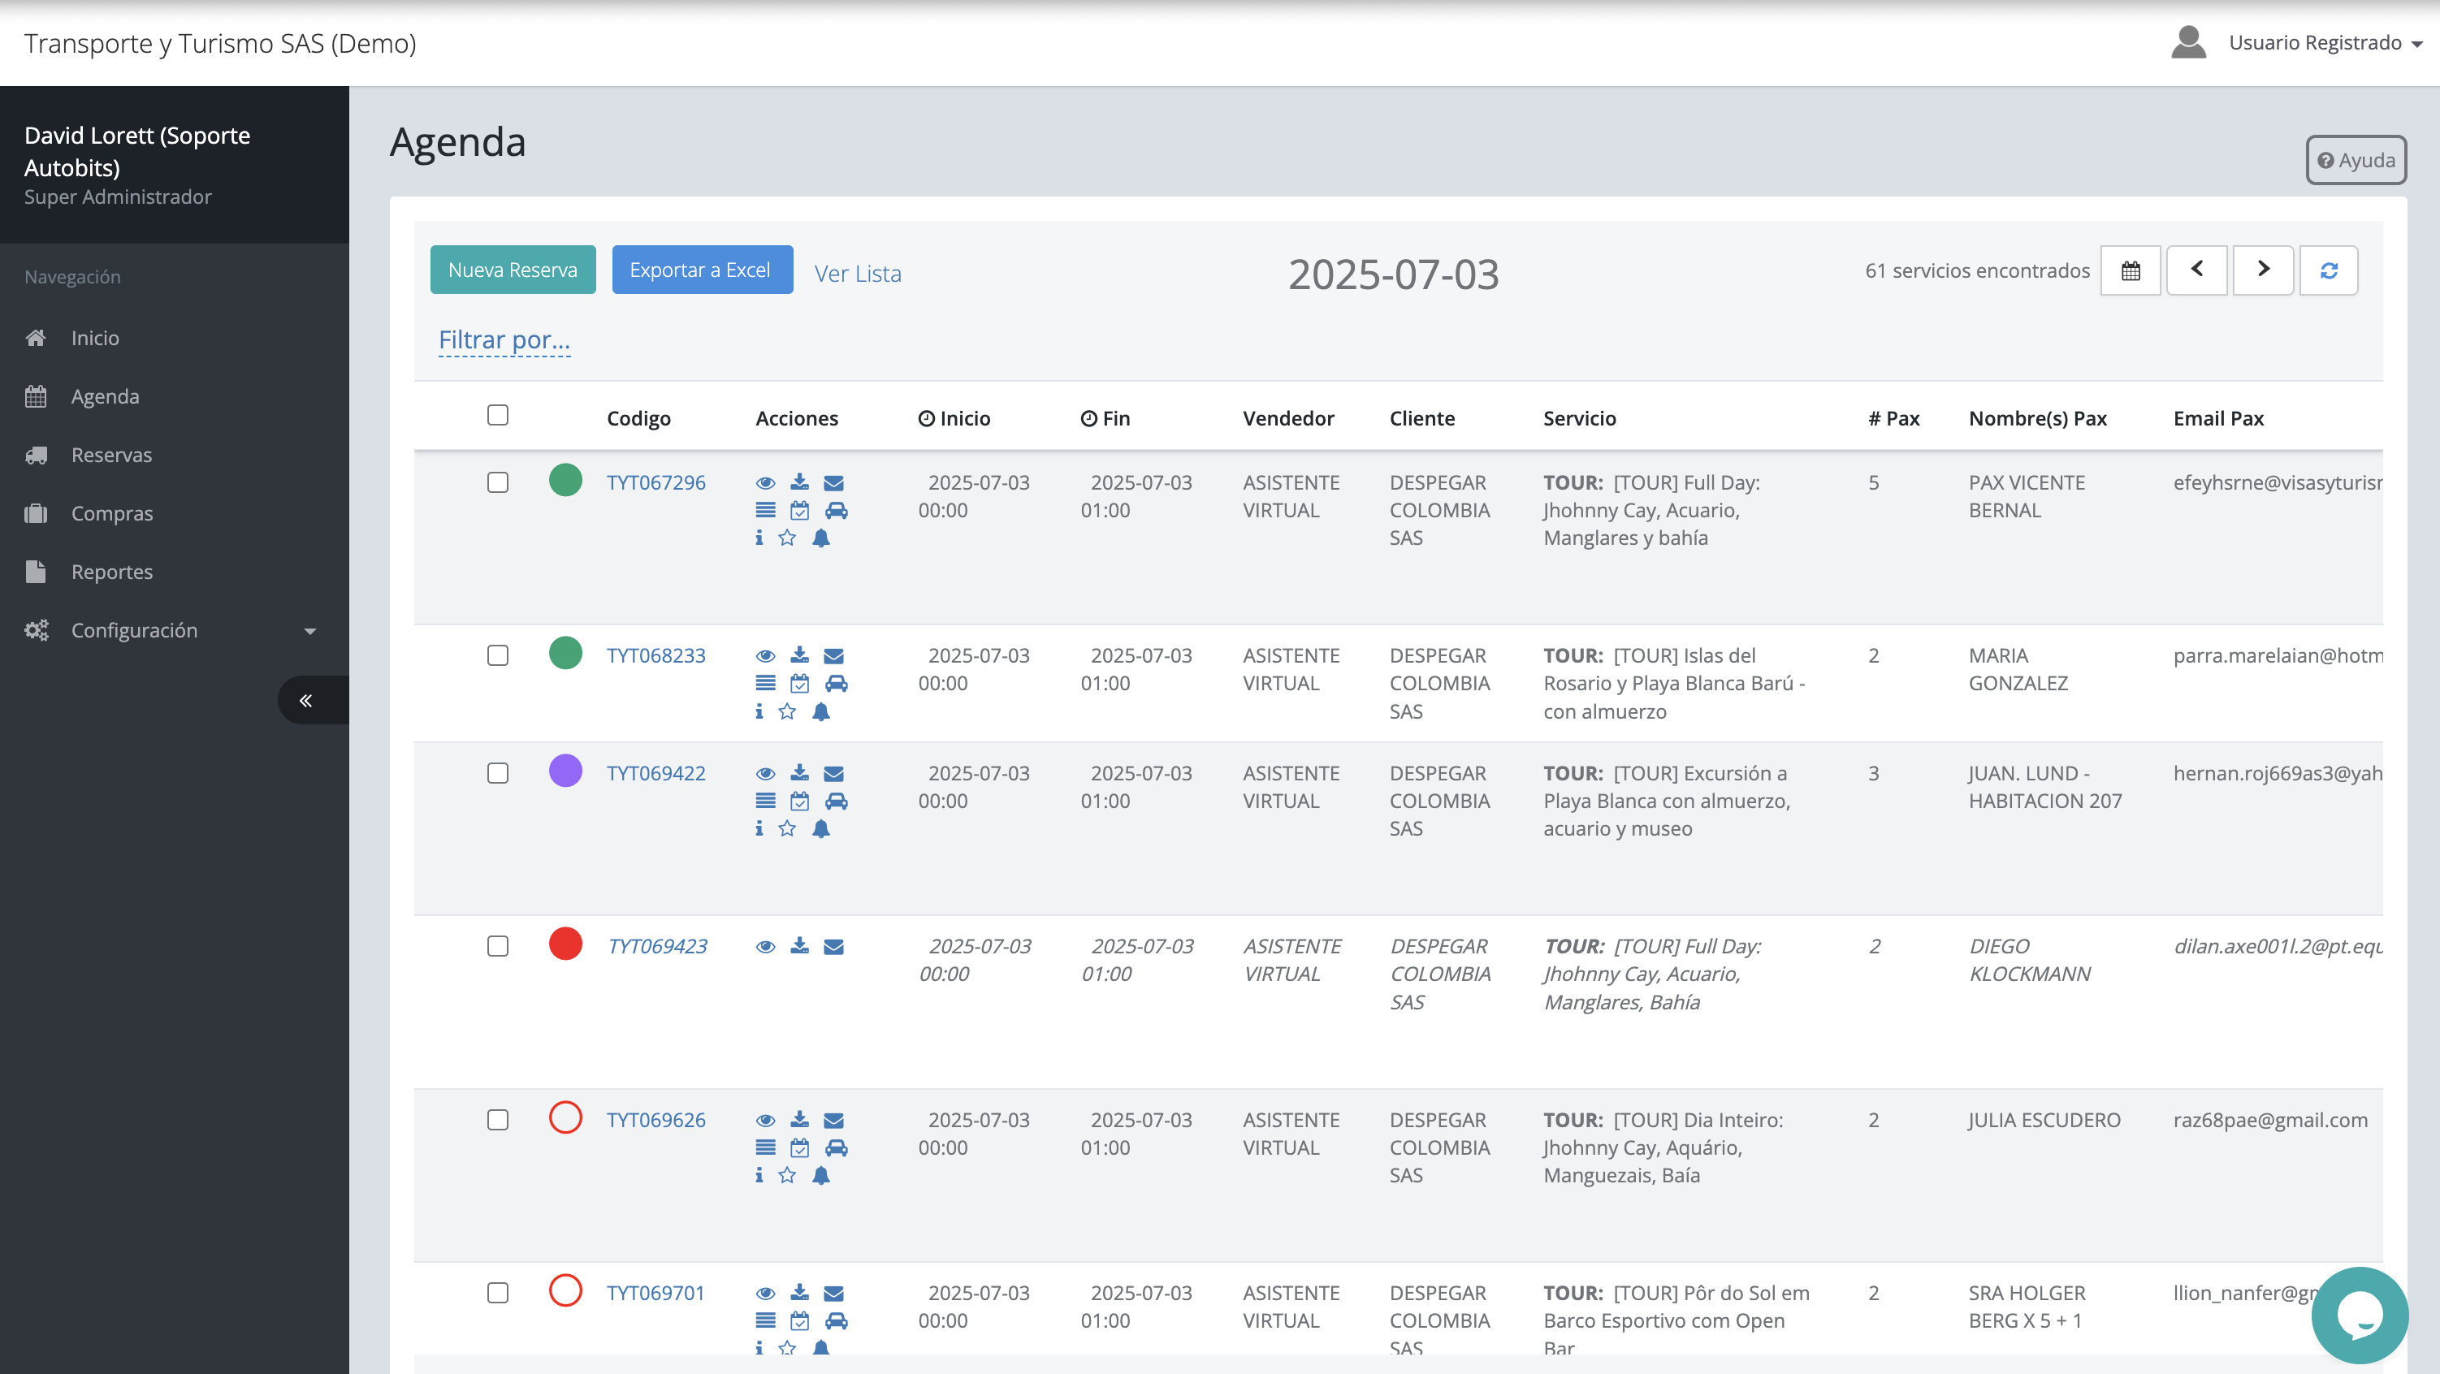Click the car icon for TYT067296
This screenshot has height=1374, width=2440.
pyautogui.click(x=836, y=511)
